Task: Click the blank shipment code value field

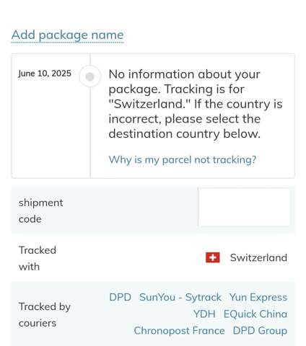Action: coord(244,207)
